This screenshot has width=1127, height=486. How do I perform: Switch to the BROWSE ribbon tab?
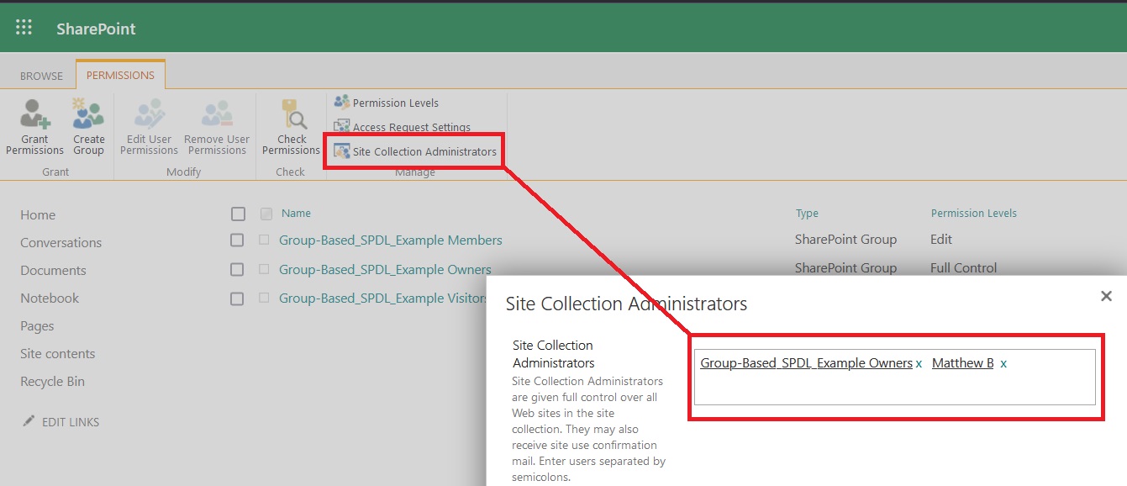(41, 76)
